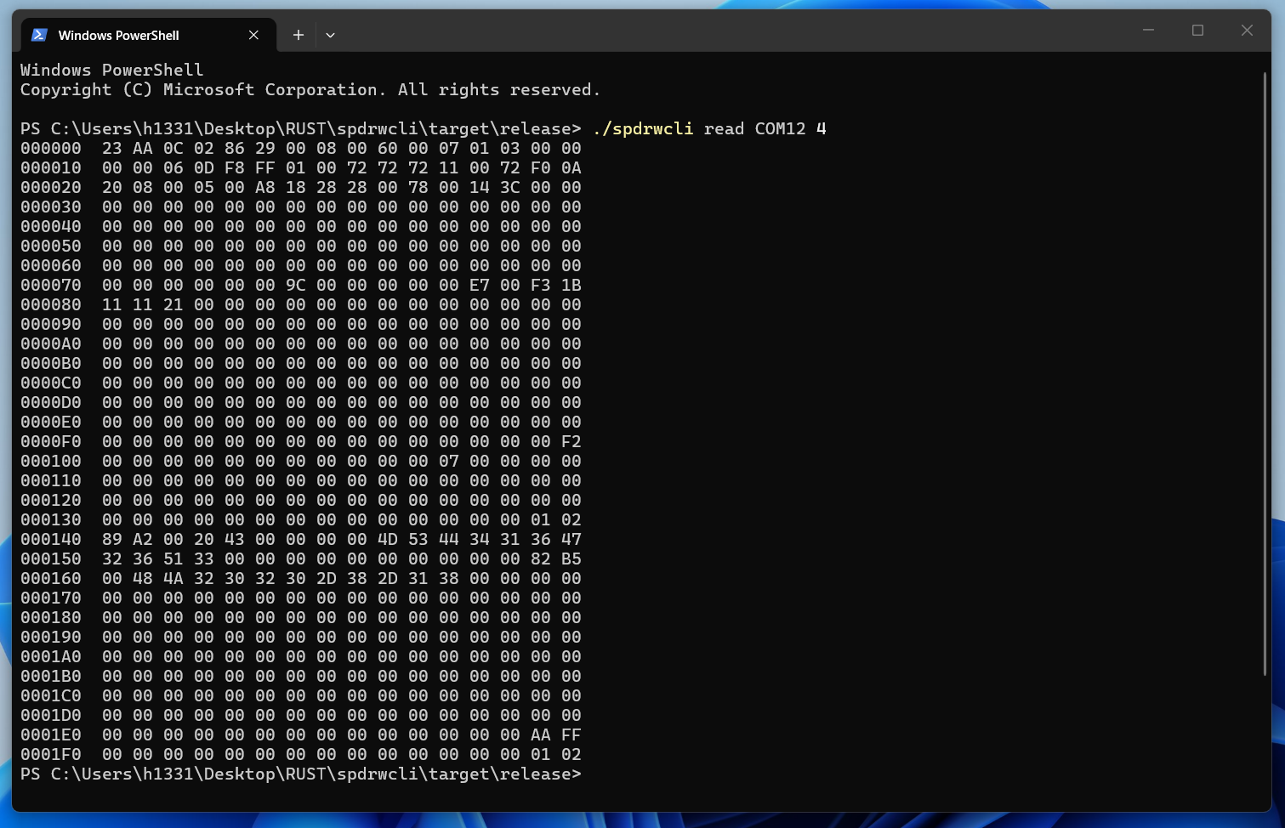
Task: Click the 0000F0 offset row label
Action: pos(51,441)
